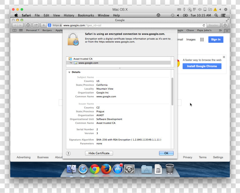240x193 pixels.
Task: Open the Safari menu
Action: [26, 15]
